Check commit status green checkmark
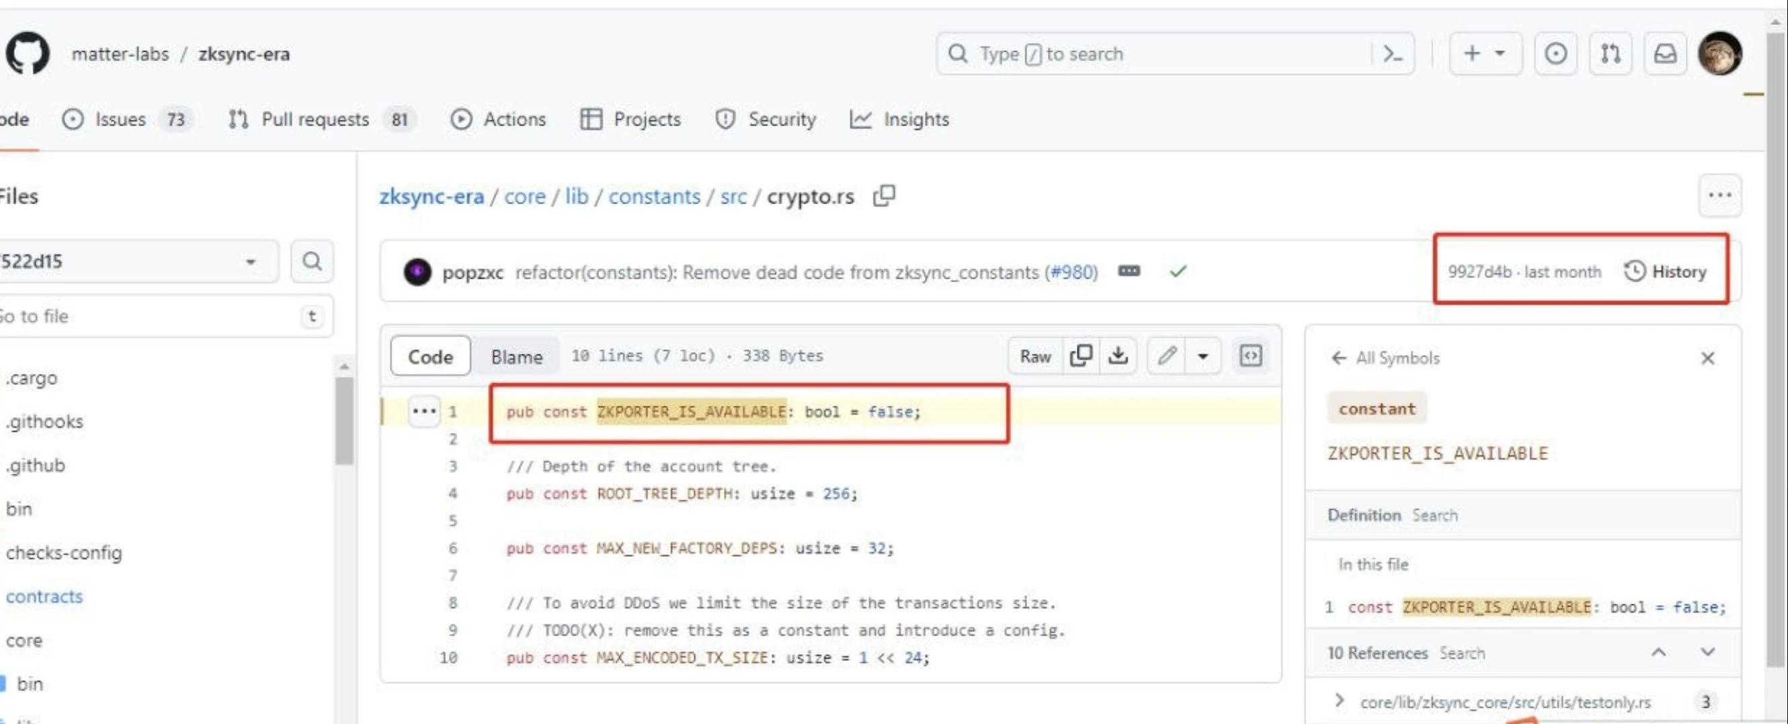 click(1178, 271)
